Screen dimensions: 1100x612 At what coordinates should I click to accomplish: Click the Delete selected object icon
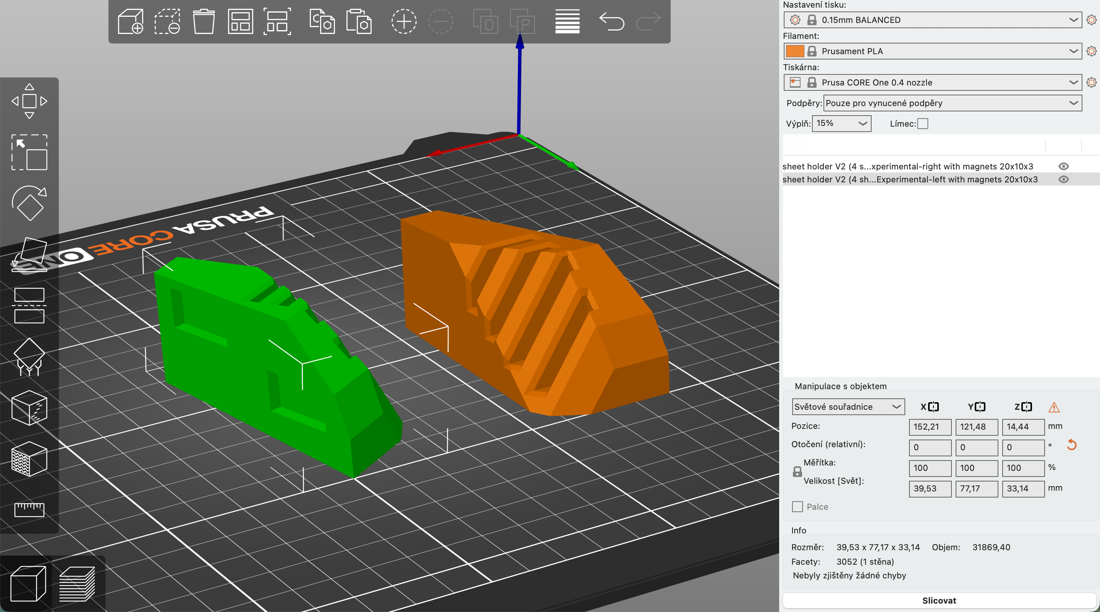tap(167, 21)
